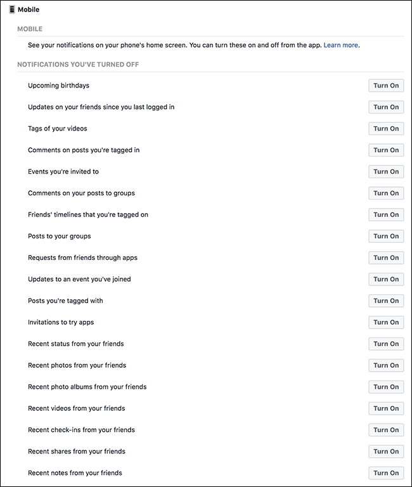Enable Tags of your videos notifications
Viewport: 412px width, 487px height.
click(x=386, y=129)
